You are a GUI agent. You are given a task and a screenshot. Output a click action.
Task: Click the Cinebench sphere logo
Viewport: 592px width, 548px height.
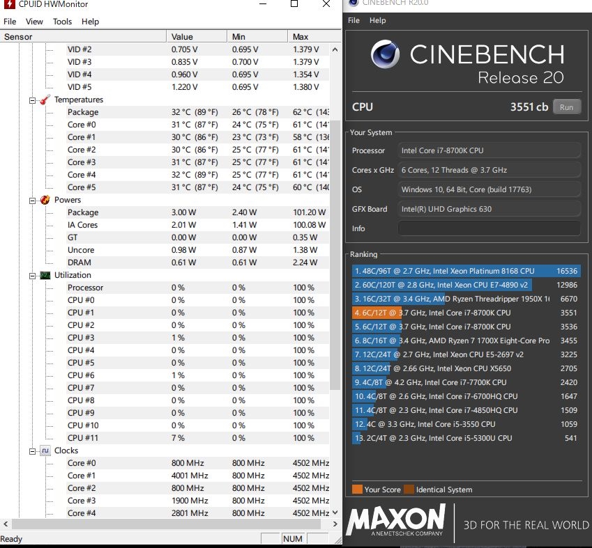tap(385, 54)
